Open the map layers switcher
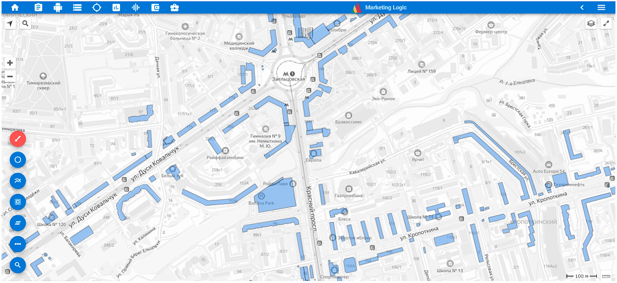The image size is (617, 283). [590, 23]
